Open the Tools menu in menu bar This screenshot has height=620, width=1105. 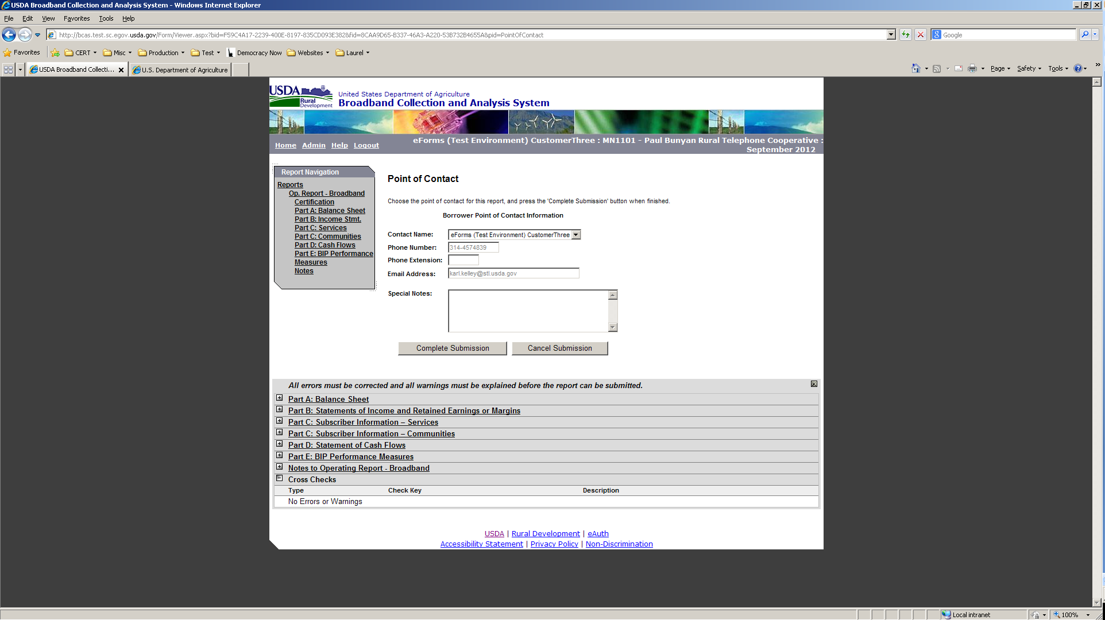point(106,18)
